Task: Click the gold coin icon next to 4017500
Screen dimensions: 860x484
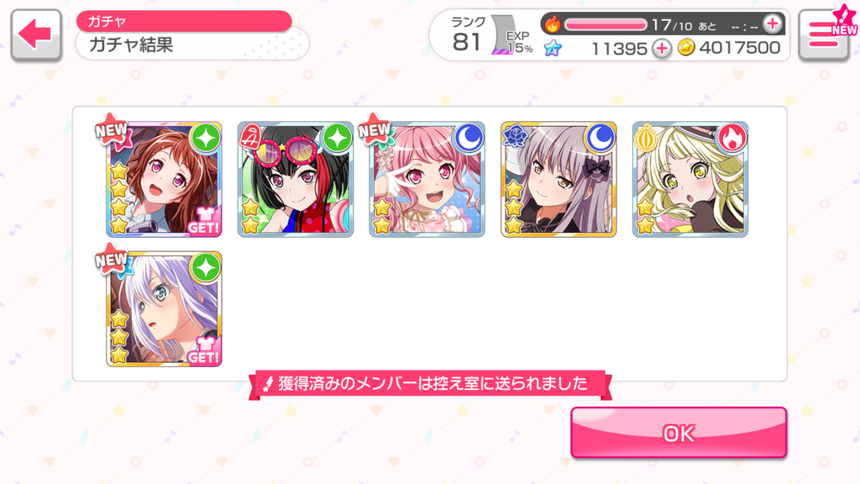Action: pyautogui.click(x=685, y=48)
